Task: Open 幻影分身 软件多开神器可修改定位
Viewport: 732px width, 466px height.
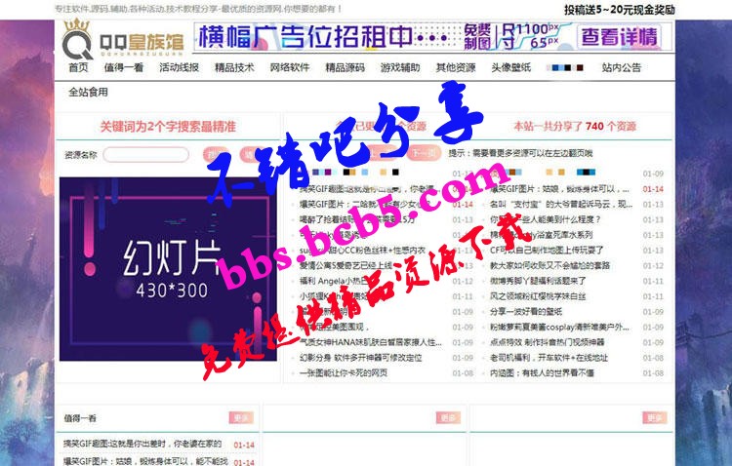Action: (361, 358)
